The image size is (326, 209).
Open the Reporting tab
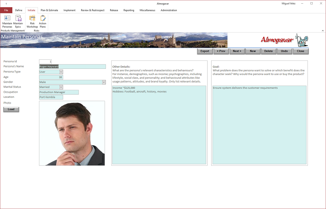[x=129, y=10]
